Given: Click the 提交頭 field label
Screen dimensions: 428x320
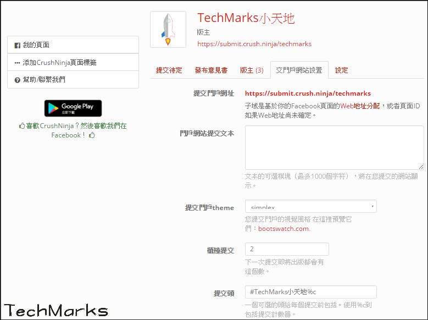Looking at the screenshot, I should pos(224,293).
